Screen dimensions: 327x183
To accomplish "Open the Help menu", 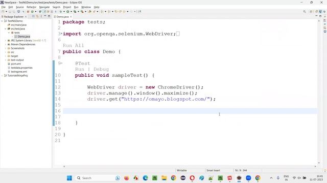I will pyautogui.click(x=97, y=7).
